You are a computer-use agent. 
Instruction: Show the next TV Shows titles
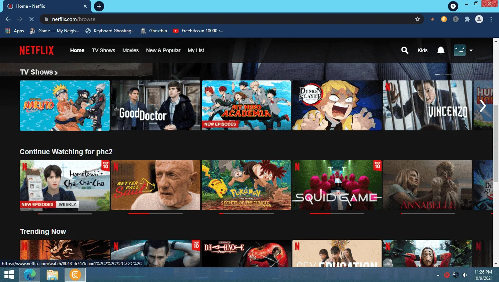point(483,106)
